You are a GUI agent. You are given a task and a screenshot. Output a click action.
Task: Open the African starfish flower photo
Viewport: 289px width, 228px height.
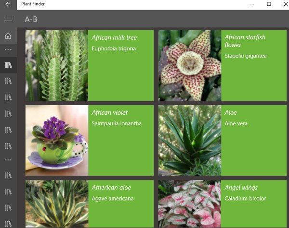click(x=190, y=65)
